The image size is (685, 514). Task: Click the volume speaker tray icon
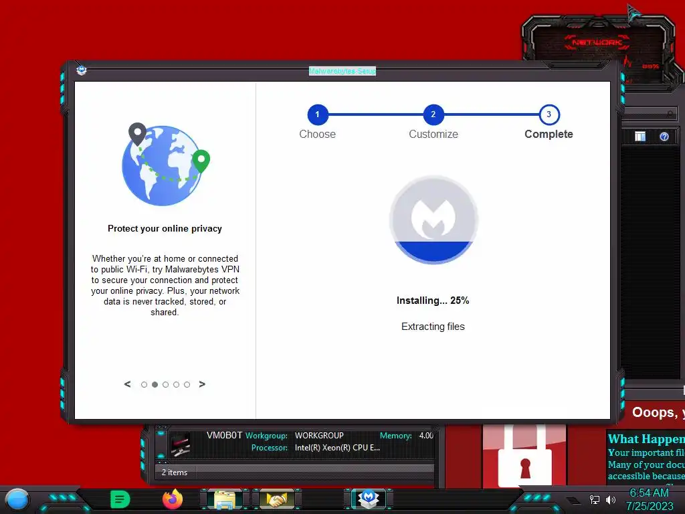click(611, 499)
